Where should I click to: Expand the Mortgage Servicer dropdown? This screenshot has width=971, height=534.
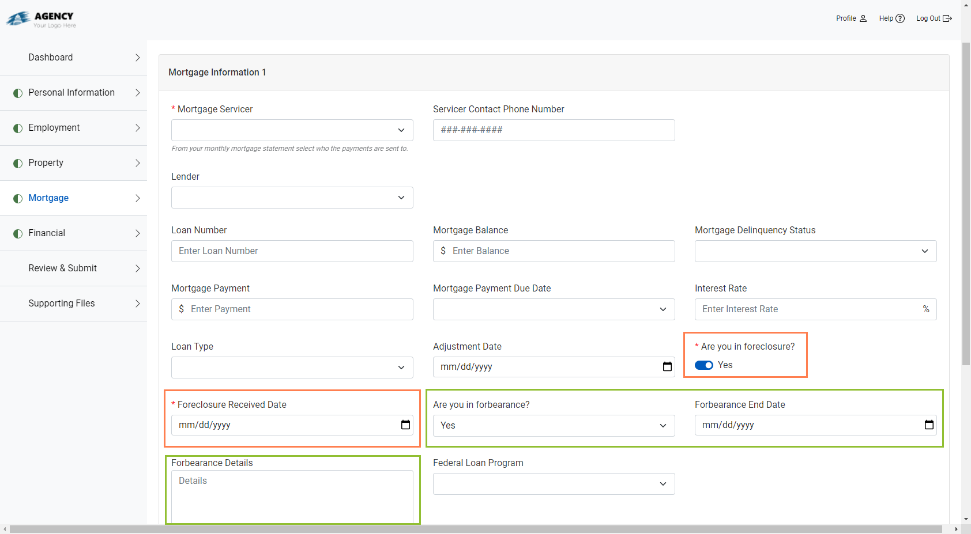[x=292, y=130]
